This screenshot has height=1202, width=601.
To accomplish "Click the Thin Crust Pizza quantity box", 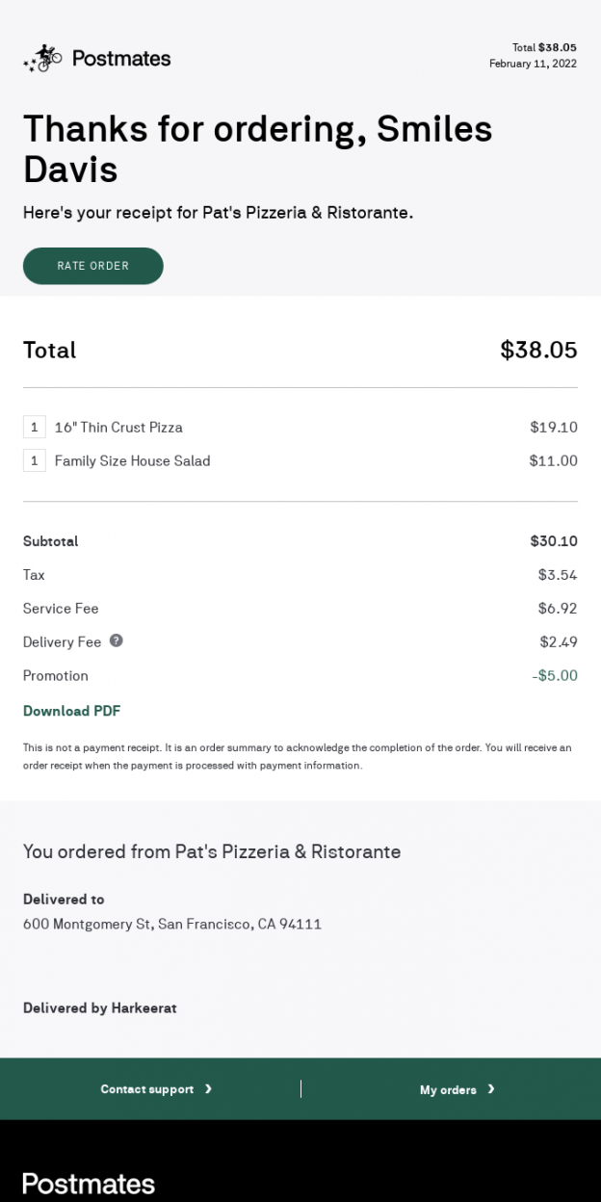I will pyautogui.click(x=34, y=427).
